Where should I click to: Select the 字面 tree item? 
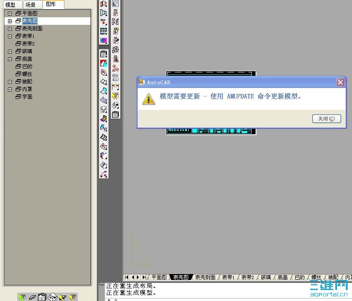pyautogui.click(x=24, y=97)
